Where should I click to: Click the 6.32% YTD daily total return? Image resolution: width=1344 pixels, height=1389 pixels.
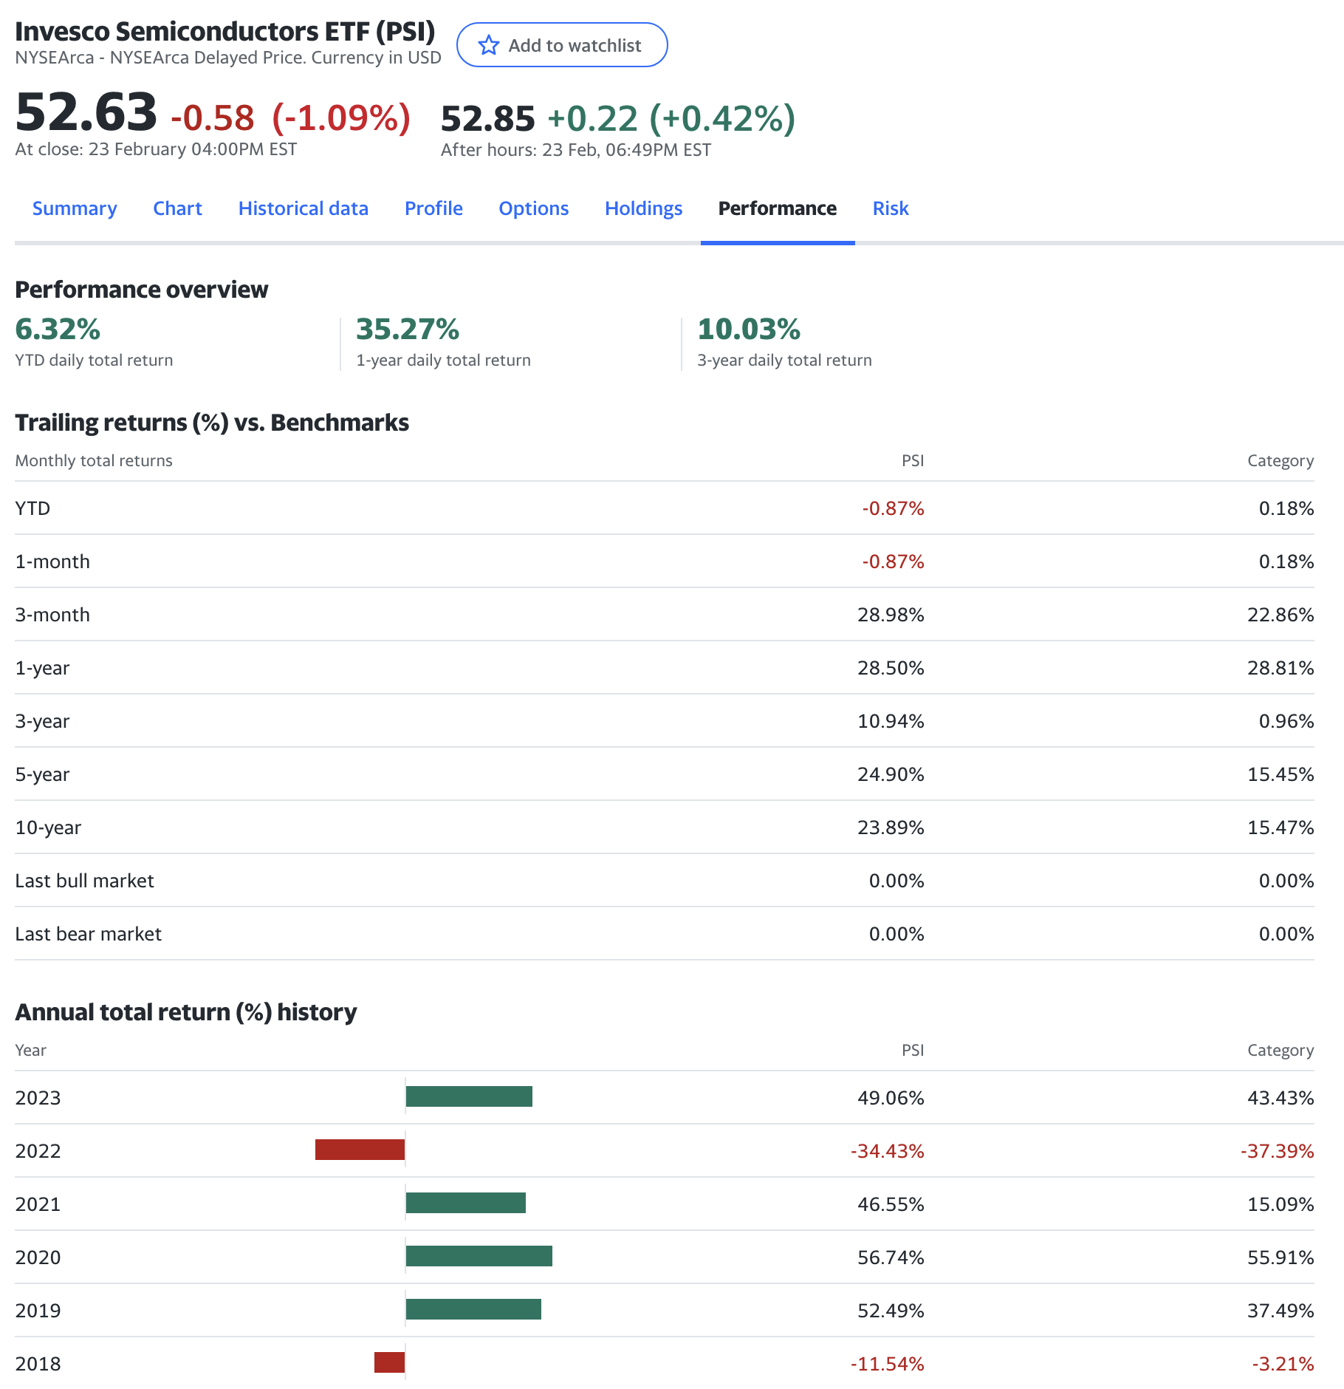click(58, 330)
